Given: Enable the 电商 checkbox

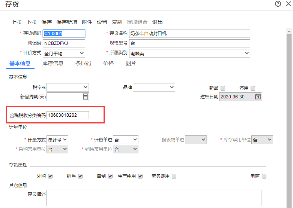Looking at the screenshot, I should click(x=264, y=176).
